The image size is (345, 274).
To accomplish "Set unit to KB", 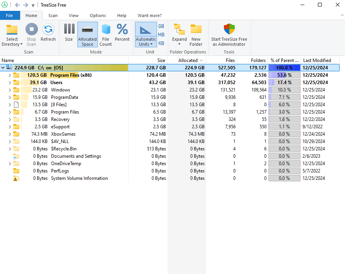I will click(161, 43).
